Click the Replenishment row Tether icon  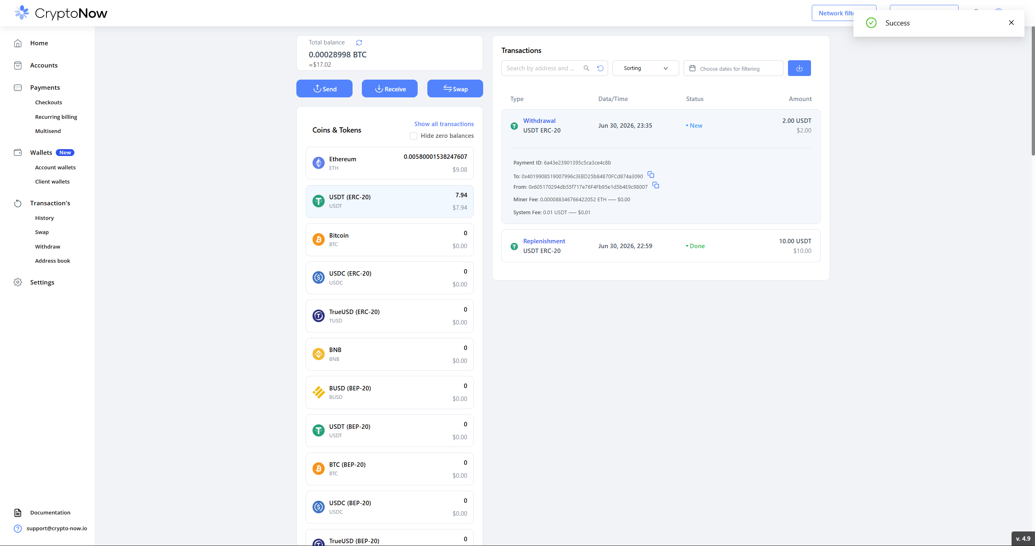514,247
